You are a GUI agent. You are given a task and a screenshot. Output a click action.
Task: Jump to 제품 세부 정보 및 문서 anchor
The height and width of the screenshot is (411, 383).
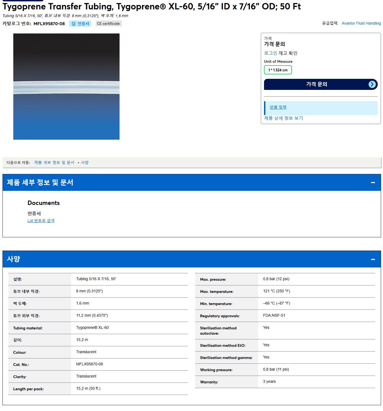54,163
